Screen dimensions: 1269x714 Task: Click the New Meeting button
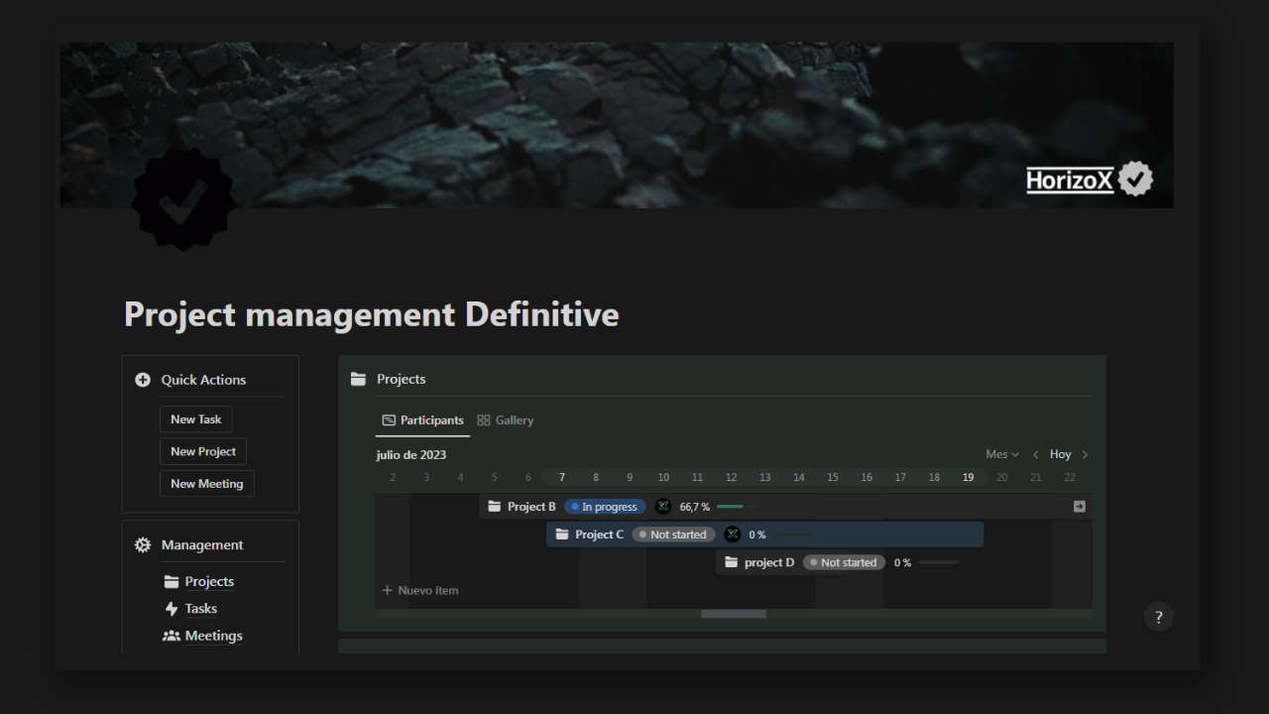207,484
